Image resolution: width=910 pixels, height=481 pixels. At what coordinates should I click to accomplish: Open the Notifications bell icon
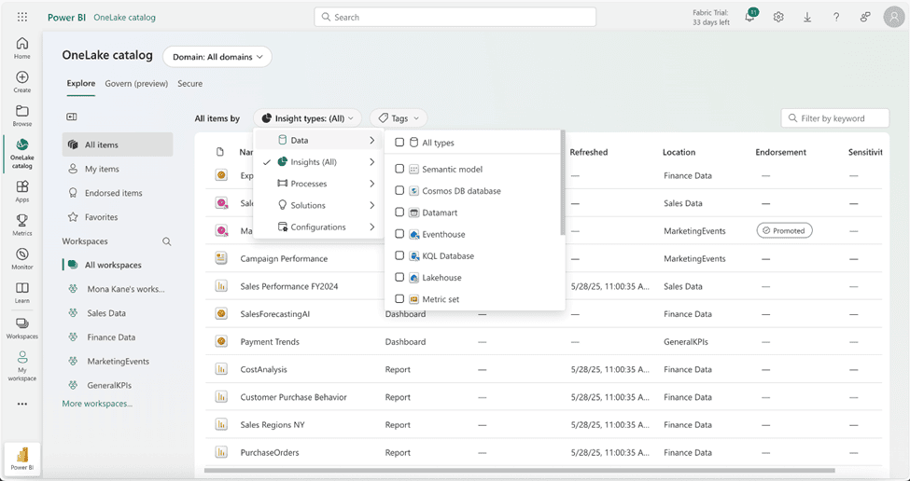[749, 17]
